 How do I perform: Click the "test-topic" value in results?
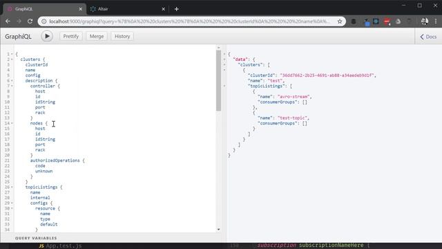coord(293,118)
